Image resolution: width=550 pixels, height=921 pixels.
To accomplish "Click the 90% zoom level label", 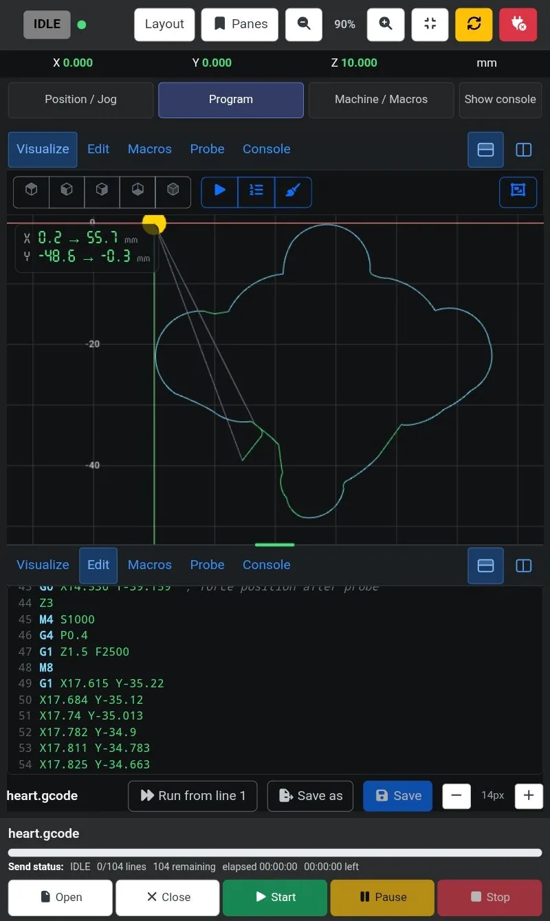I will 344,24.
